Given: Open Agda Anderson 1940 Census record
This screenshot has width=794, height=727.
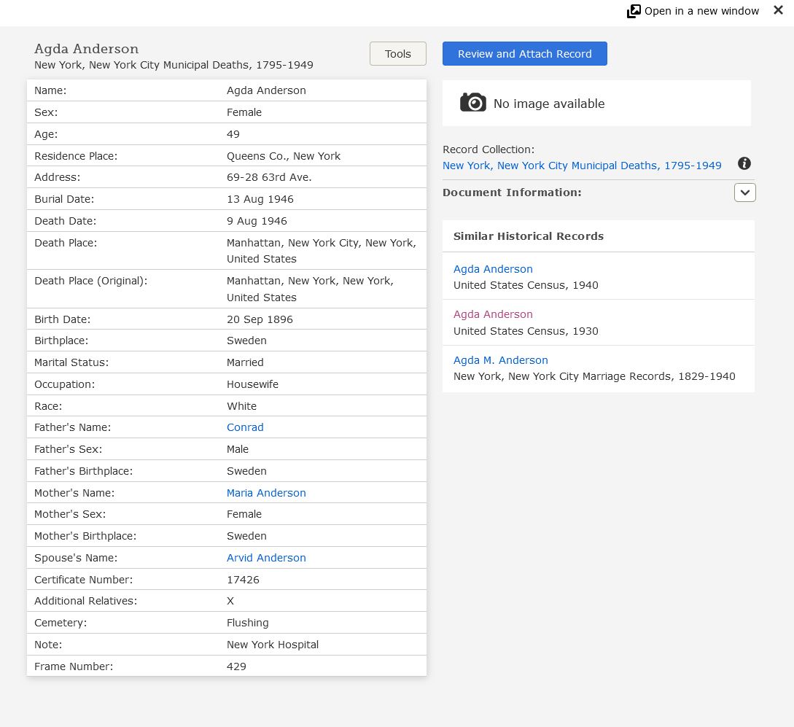Looking at the screenshot, I should pos(493,269).
